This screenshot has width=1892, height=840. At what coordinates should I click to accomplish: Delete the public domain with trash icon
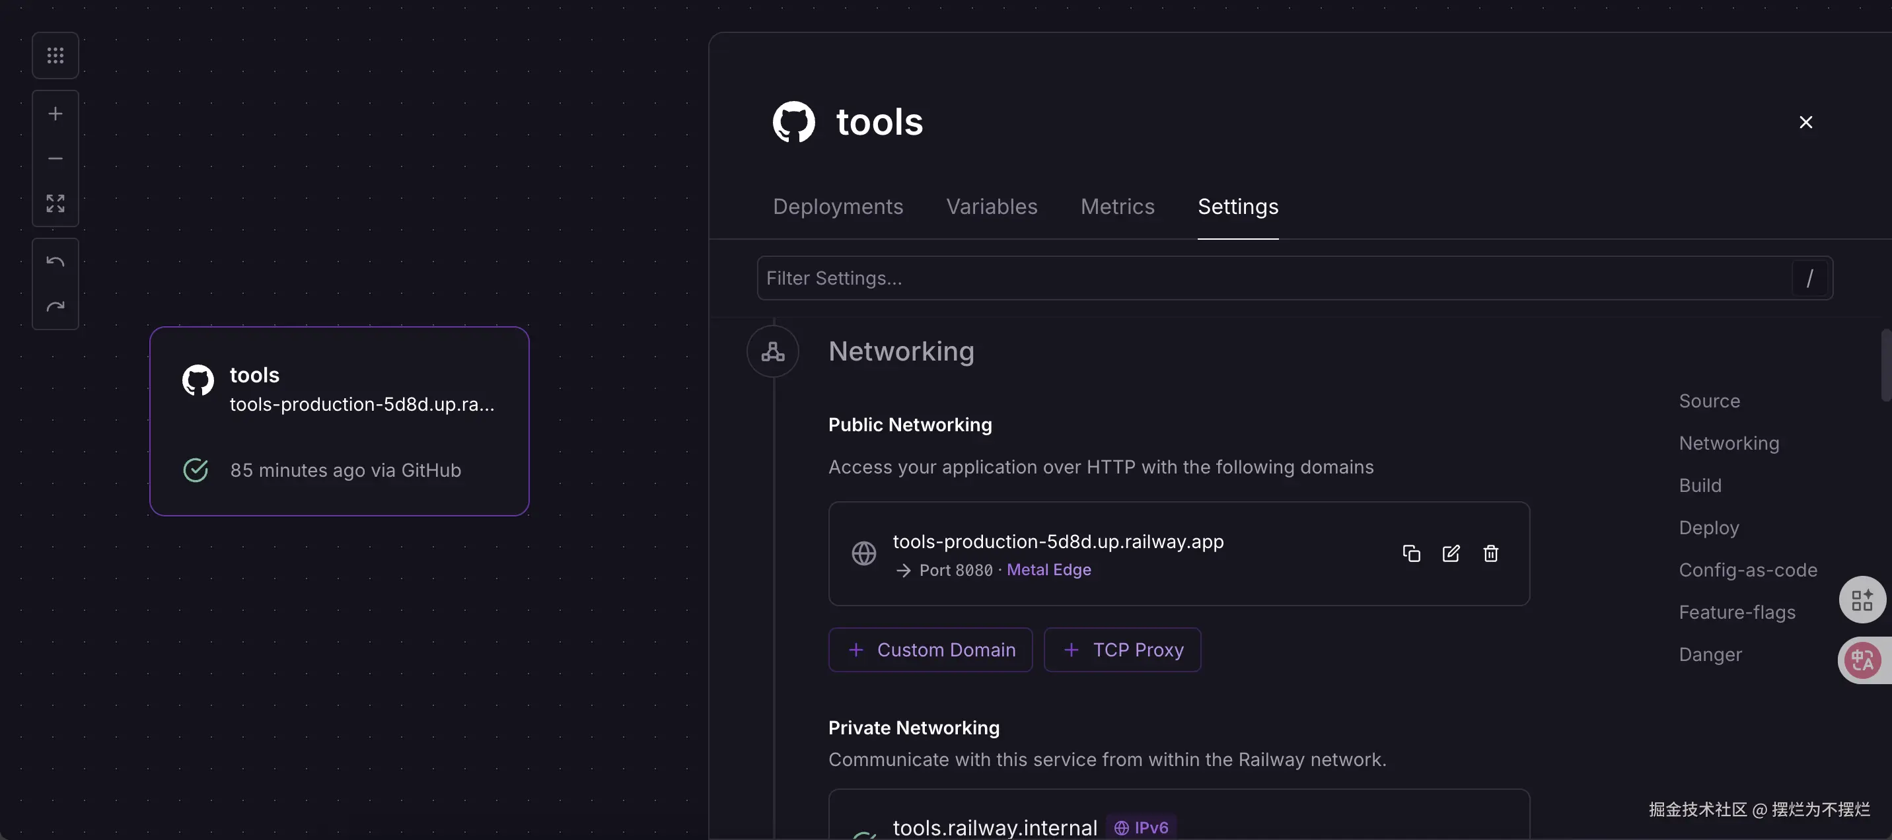1490,553
